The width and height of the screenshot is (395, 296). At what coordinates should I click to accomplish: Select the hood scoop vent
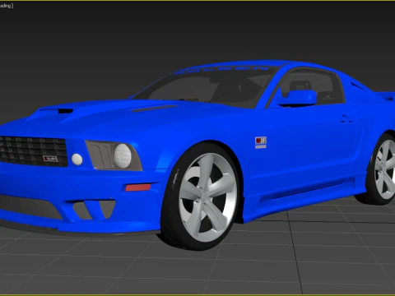point(65,111)
